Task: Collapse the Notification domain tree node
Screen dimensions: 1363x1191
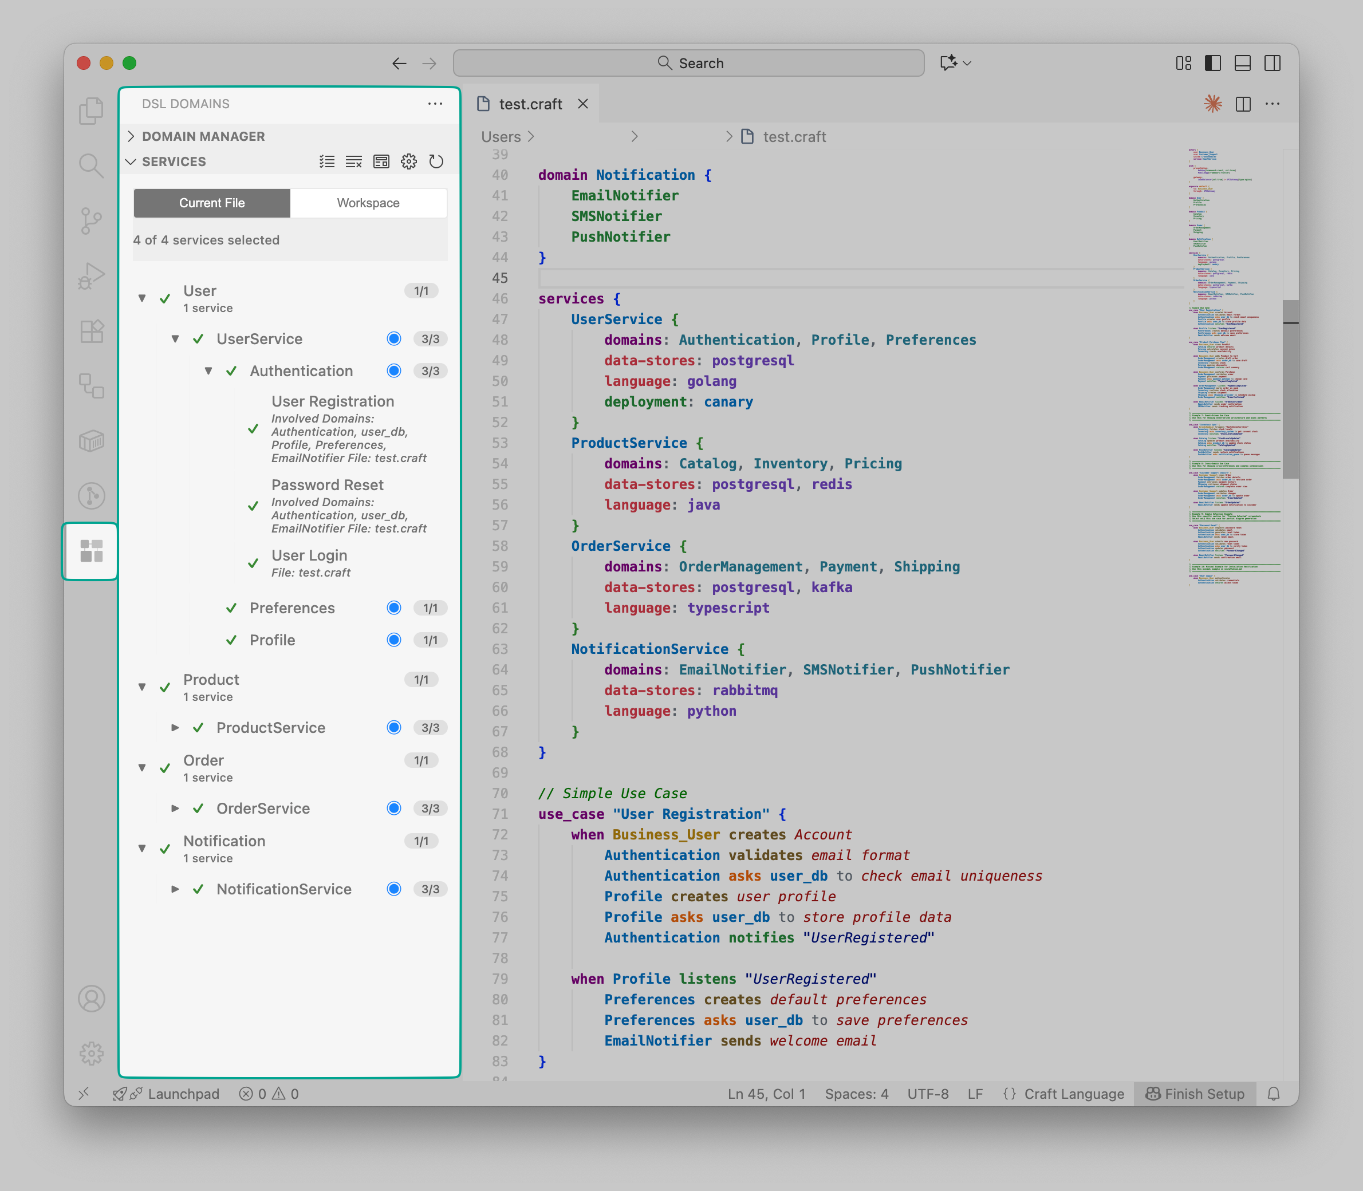Action: [x=141, y=849]
